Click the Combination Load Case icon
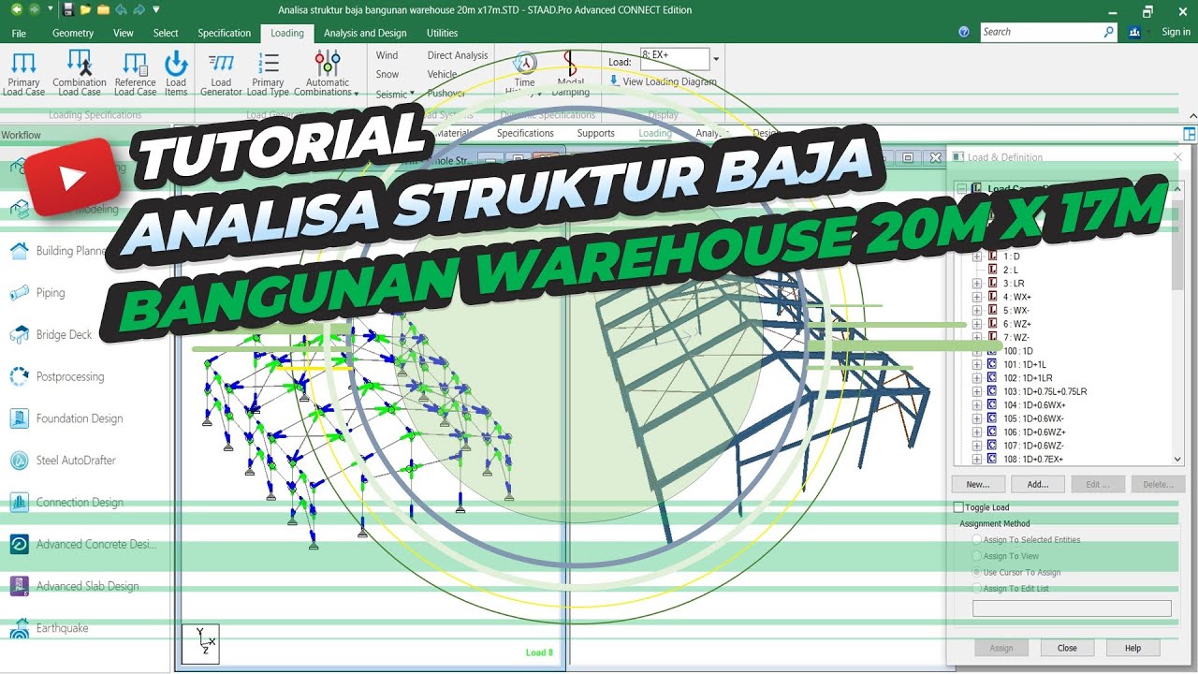Screen dimensions: 1198x674 [x=80, y=74]
